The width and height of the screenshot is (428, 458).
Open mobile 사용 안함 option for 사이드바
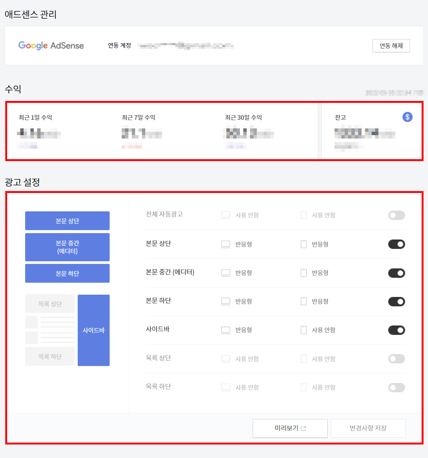point(324,330)
